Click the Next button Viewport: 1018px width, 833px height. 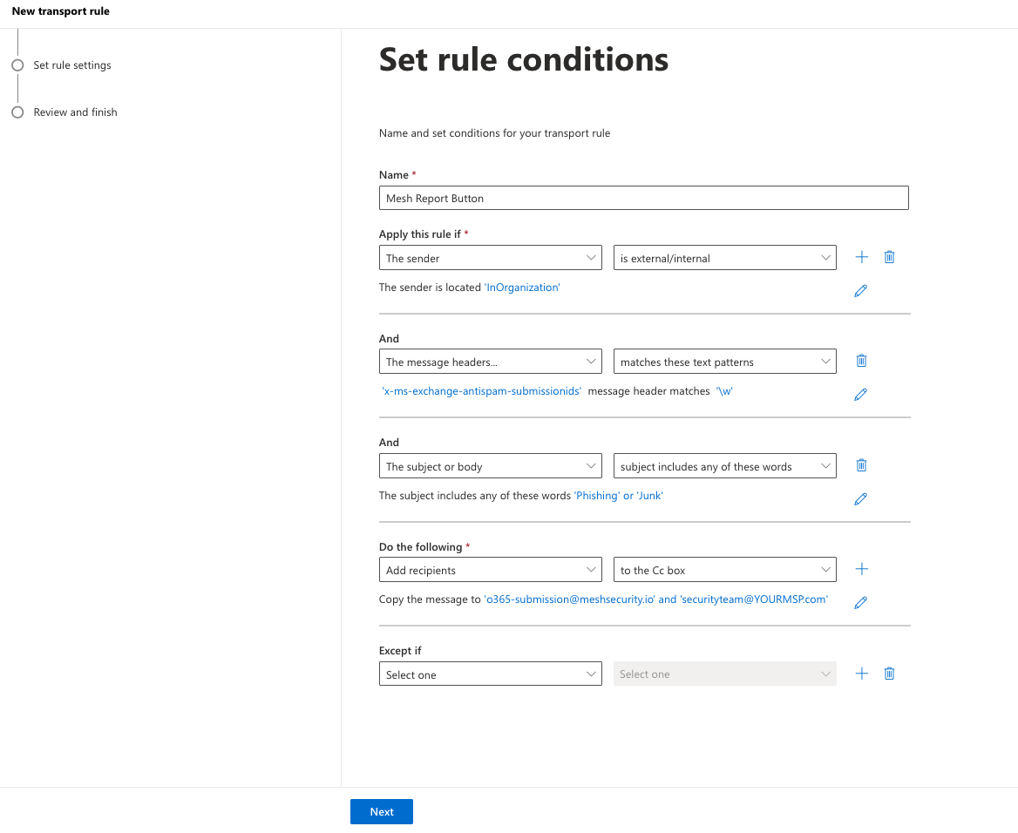click(381, 811)
